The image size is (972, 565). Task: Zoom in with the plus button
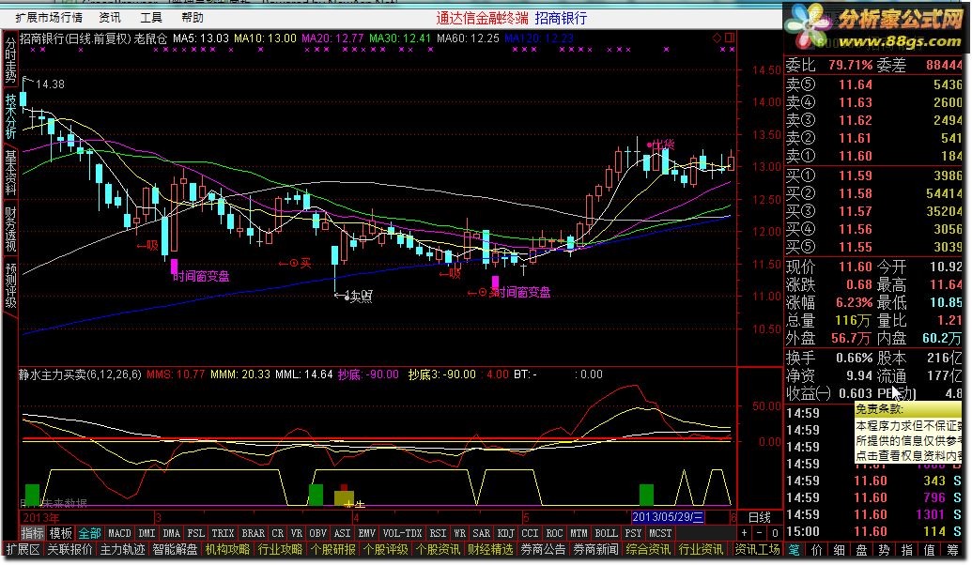pos(744,533)
